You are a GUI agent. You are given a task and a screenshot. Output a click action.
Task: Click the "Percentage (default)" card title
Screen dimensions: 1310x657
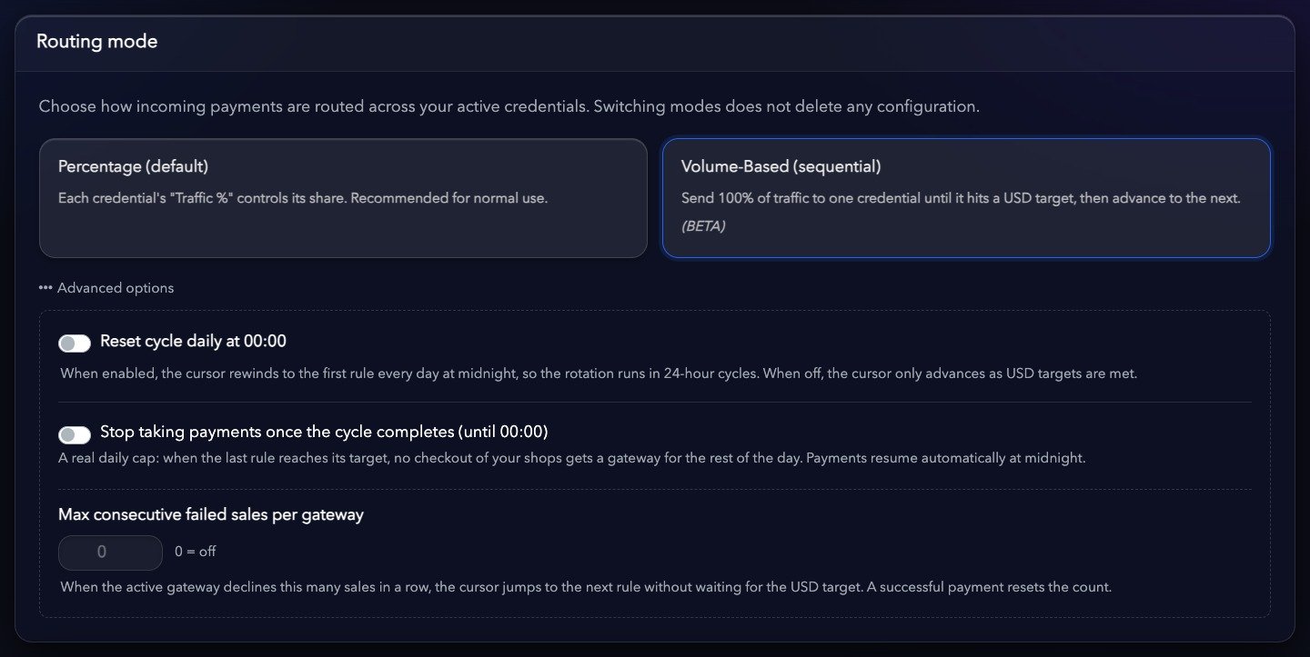[x=134, y=167]
